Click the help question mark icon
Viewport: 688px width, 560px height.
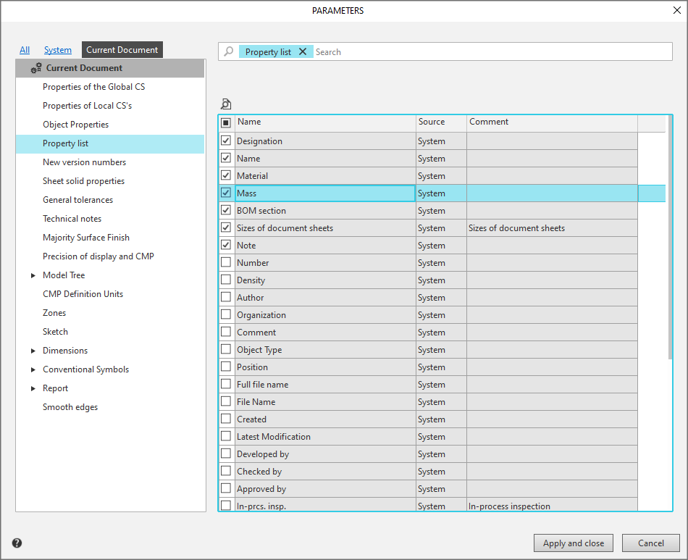click(x=17, y=543)
